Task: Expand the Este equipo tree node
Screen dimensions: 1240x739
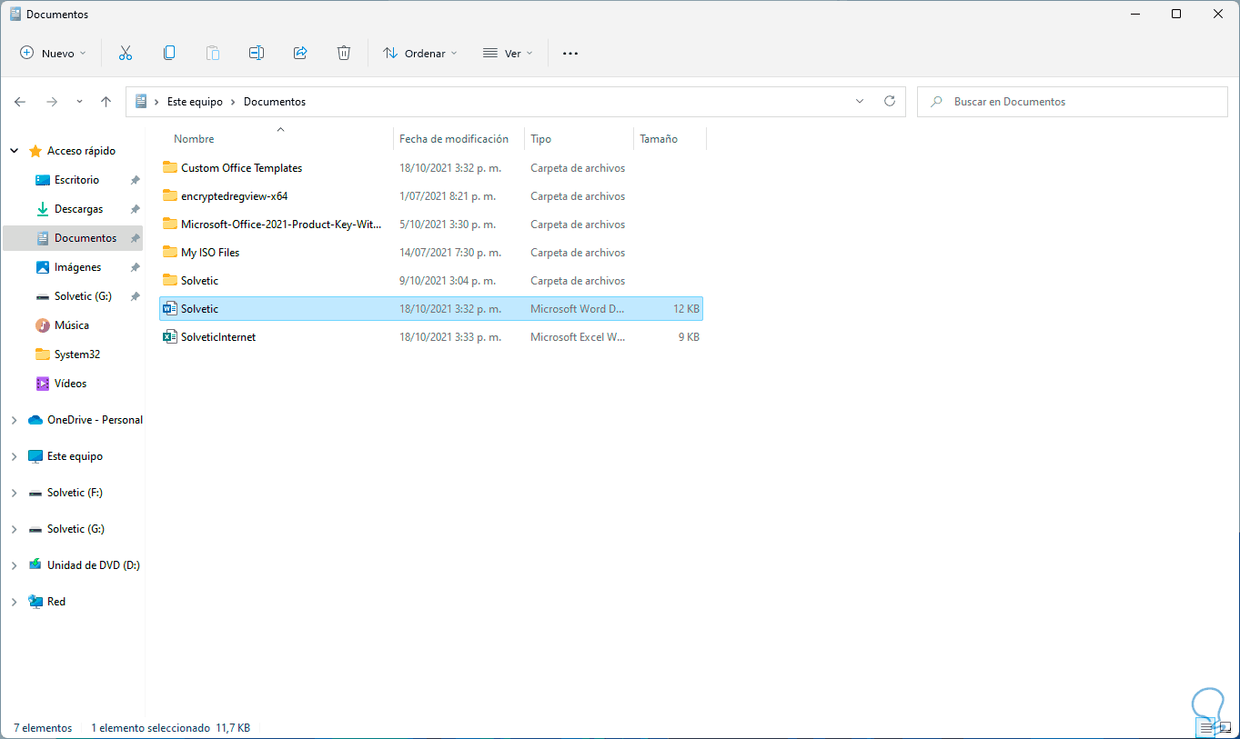Action: (14, 456)
